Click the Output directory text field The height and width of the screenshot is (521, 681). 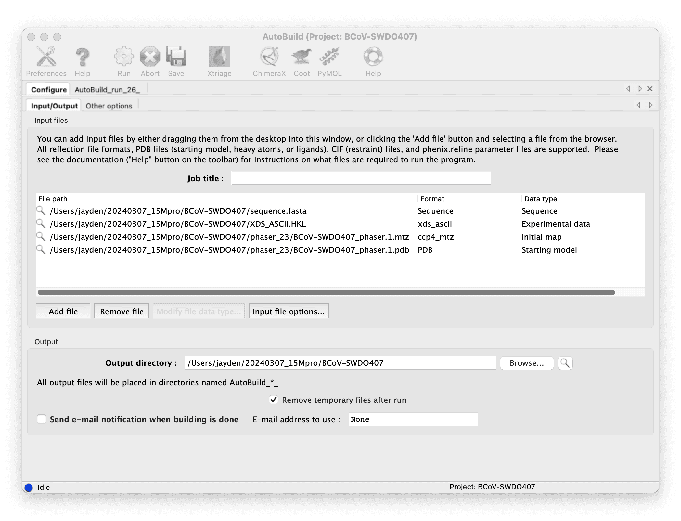coord(340,363)
